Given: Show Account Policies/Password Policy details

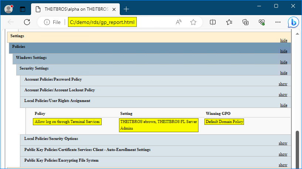Looking at the screenshot, I should tap(283, 84).
